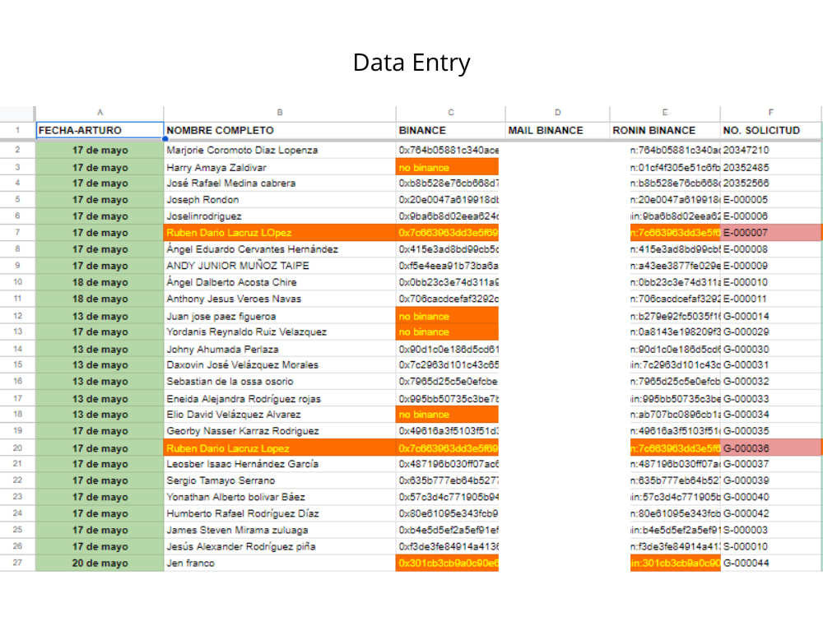Screen dimensions: 823x617
Task: Select Yordanis Reynaldo Ruiz Velazquez cell
Action: point(280,332)
